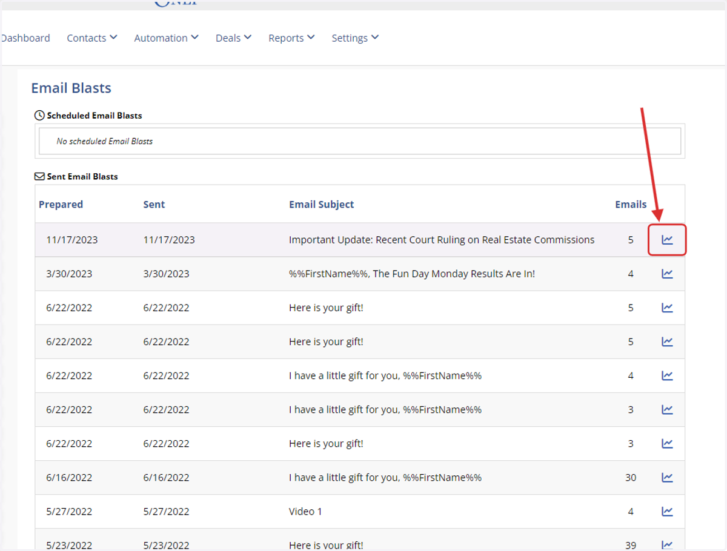The width and height of the screenshot is (727, 551).
Task: Open the Reports dropdown menu
Action: (291, 38)
